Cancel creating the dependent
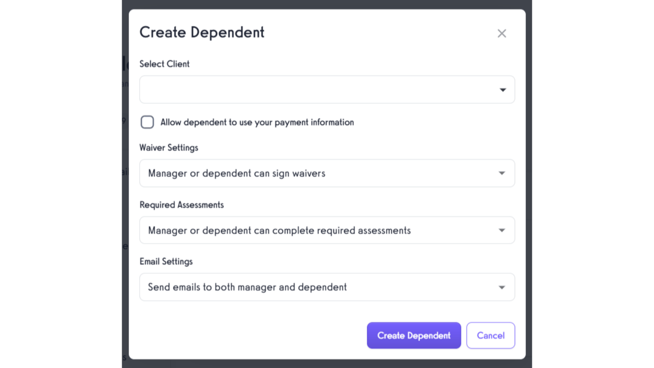 click(490, 335)
